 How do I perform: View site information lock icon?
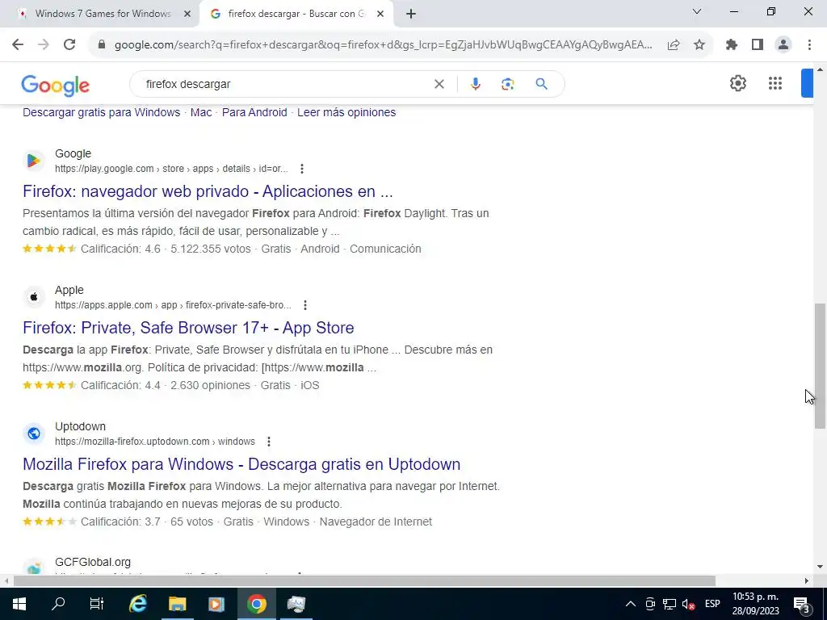(x=102, y=45)
